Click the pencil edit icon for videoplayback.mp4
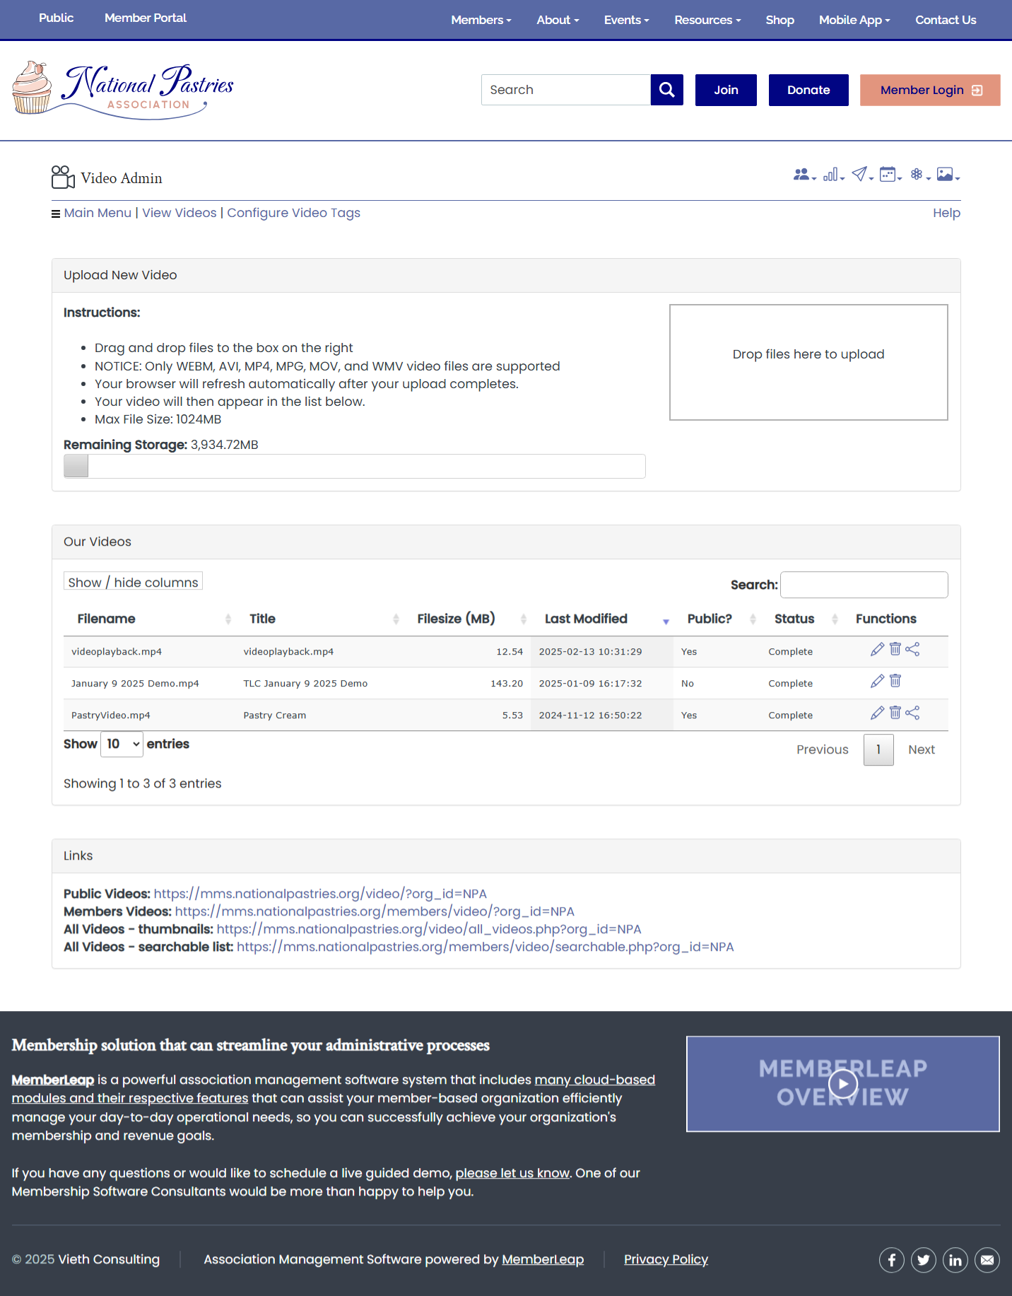The width and height of the screenshot is (1012, 1296). pyautogui.click(x=877, y=650)
